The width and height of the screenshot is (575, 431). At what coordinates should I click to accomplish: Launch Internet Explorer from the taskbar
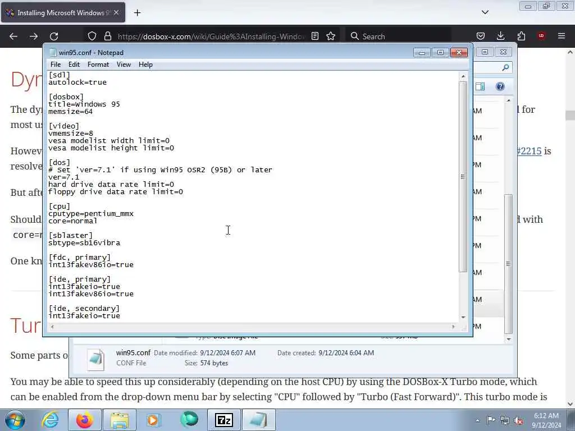click(50, 420)
